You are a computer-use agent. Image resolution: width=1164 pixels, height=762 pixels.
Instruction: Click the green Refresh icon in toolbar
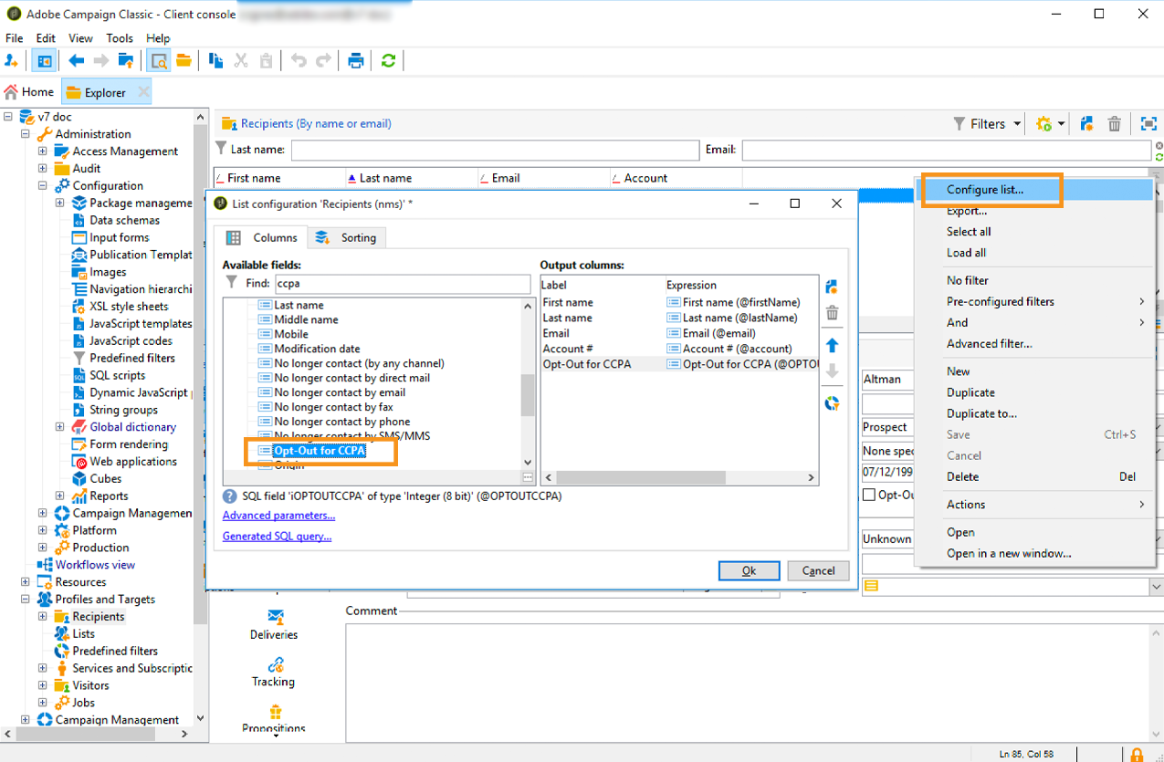(x=389, y=61)
